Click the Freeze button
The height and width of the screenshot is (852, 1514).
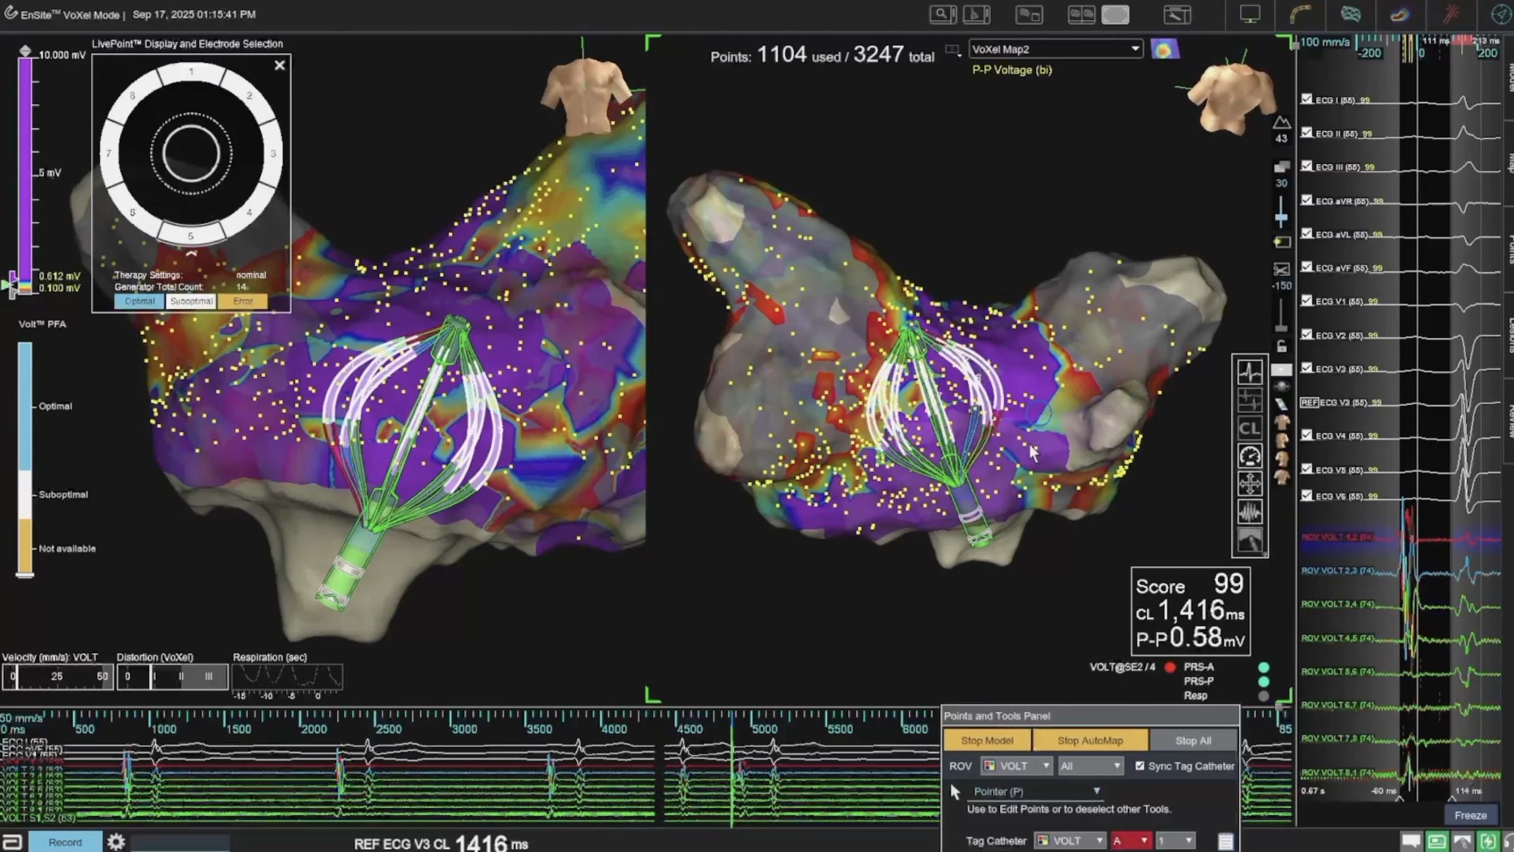pyautogui.click(x=1470, y=815)
